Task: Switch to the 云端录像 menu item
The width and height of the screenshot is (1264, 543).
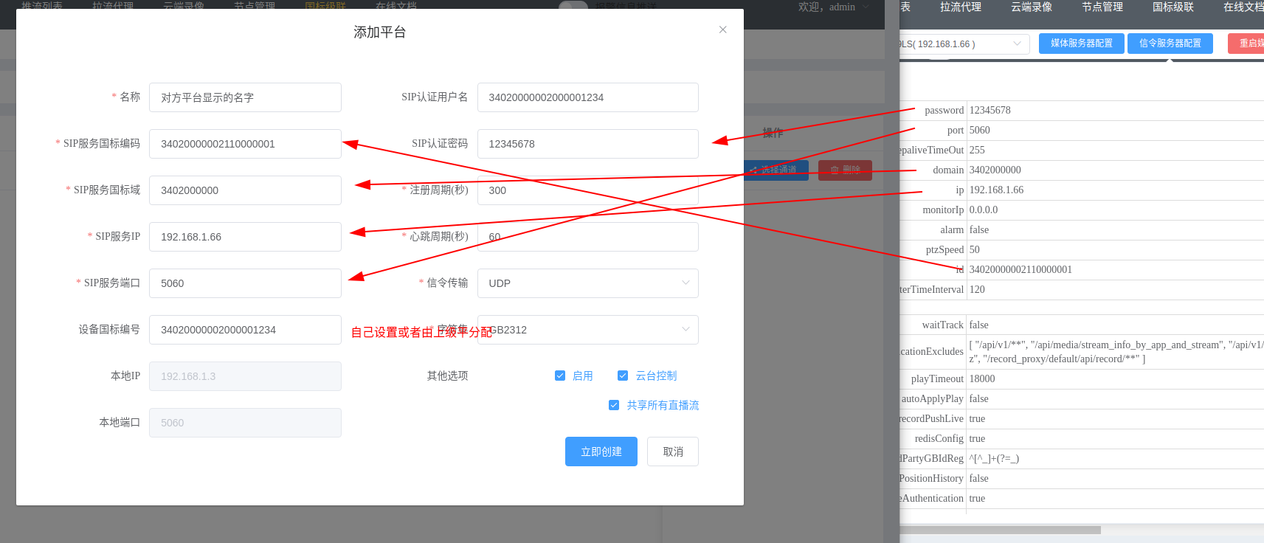Action: (1031, 7)
